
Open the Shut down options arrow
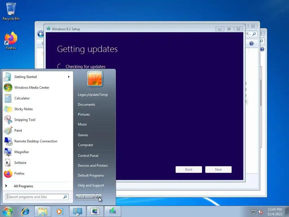coord(99,197)
